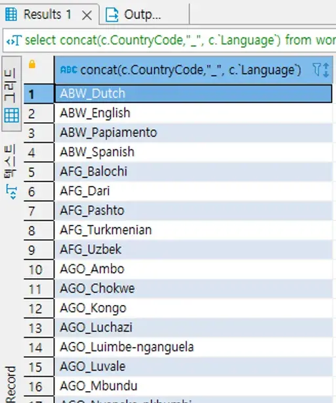Select the AFG_Balochi cell
The image size is (336, 403).
(x=194, y=172)
